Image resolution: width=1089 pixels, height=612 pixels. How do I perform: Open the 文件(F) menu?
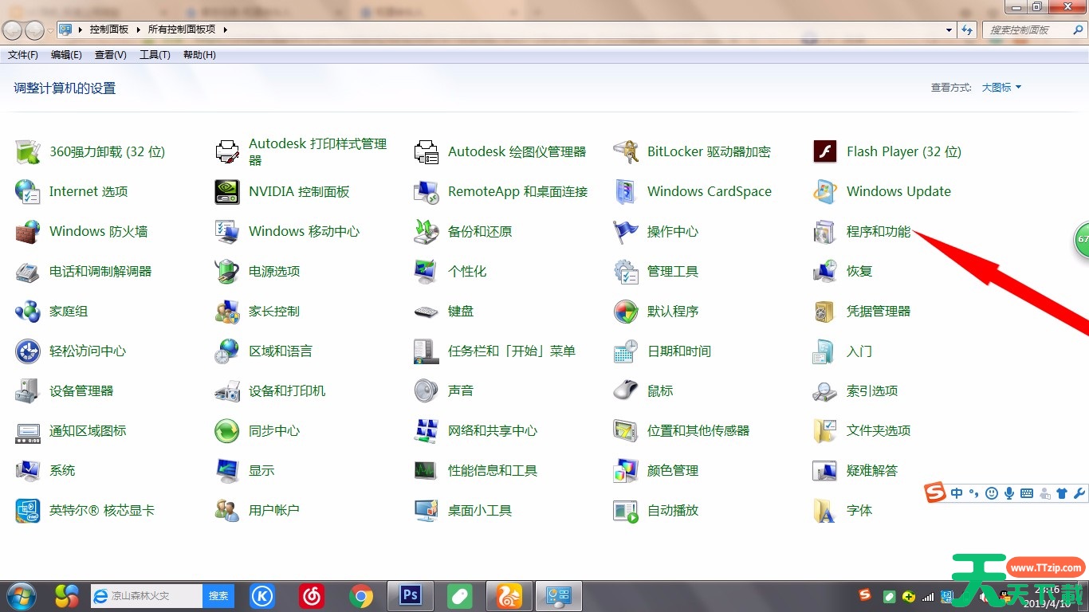pyautogui.click(x=23, y=55)
